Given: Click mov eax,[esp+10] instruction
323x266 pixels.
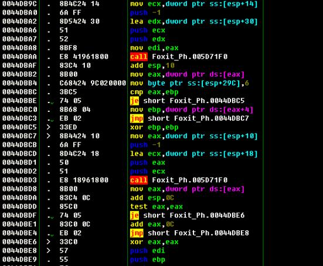Looking at the screenshot, I should pyautogui.click(x=194, y=136).
